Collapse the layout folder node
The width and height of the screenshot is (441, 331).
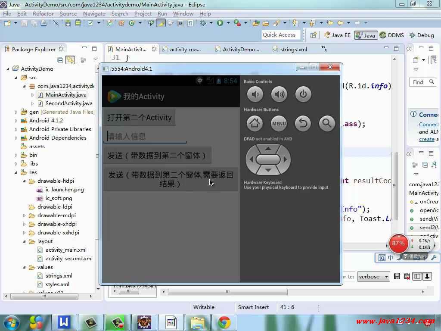[24, 241]
